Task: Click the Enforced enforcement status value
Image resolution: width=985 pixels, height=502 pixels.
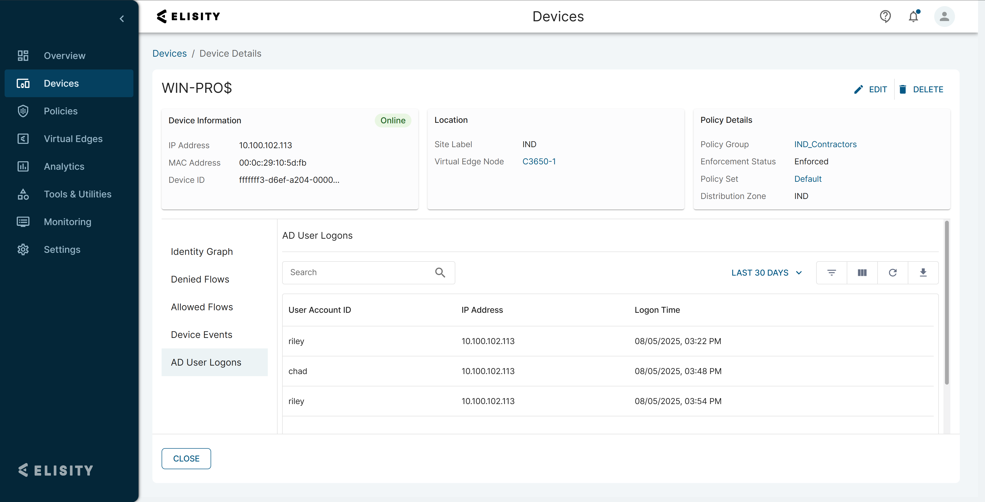Action: (811, 162)
